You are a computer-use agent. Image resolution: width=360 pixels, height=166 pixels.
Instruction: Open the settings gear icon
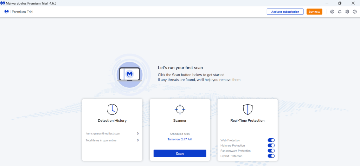tap(347, 12)
